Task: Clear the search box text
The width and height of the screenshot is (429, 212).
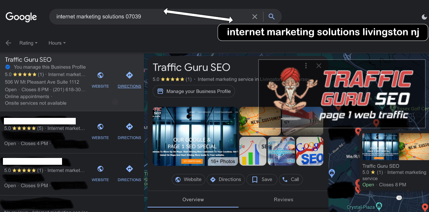Action: [x=255, y=17]
